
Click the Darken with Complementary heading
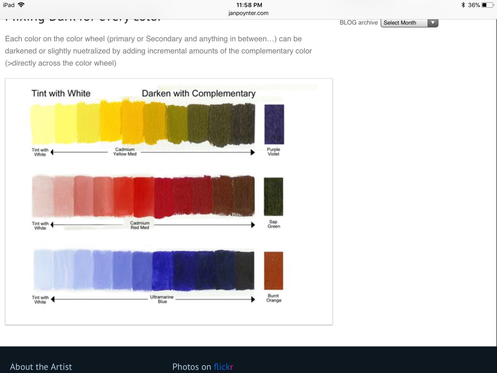click(199, 93)
